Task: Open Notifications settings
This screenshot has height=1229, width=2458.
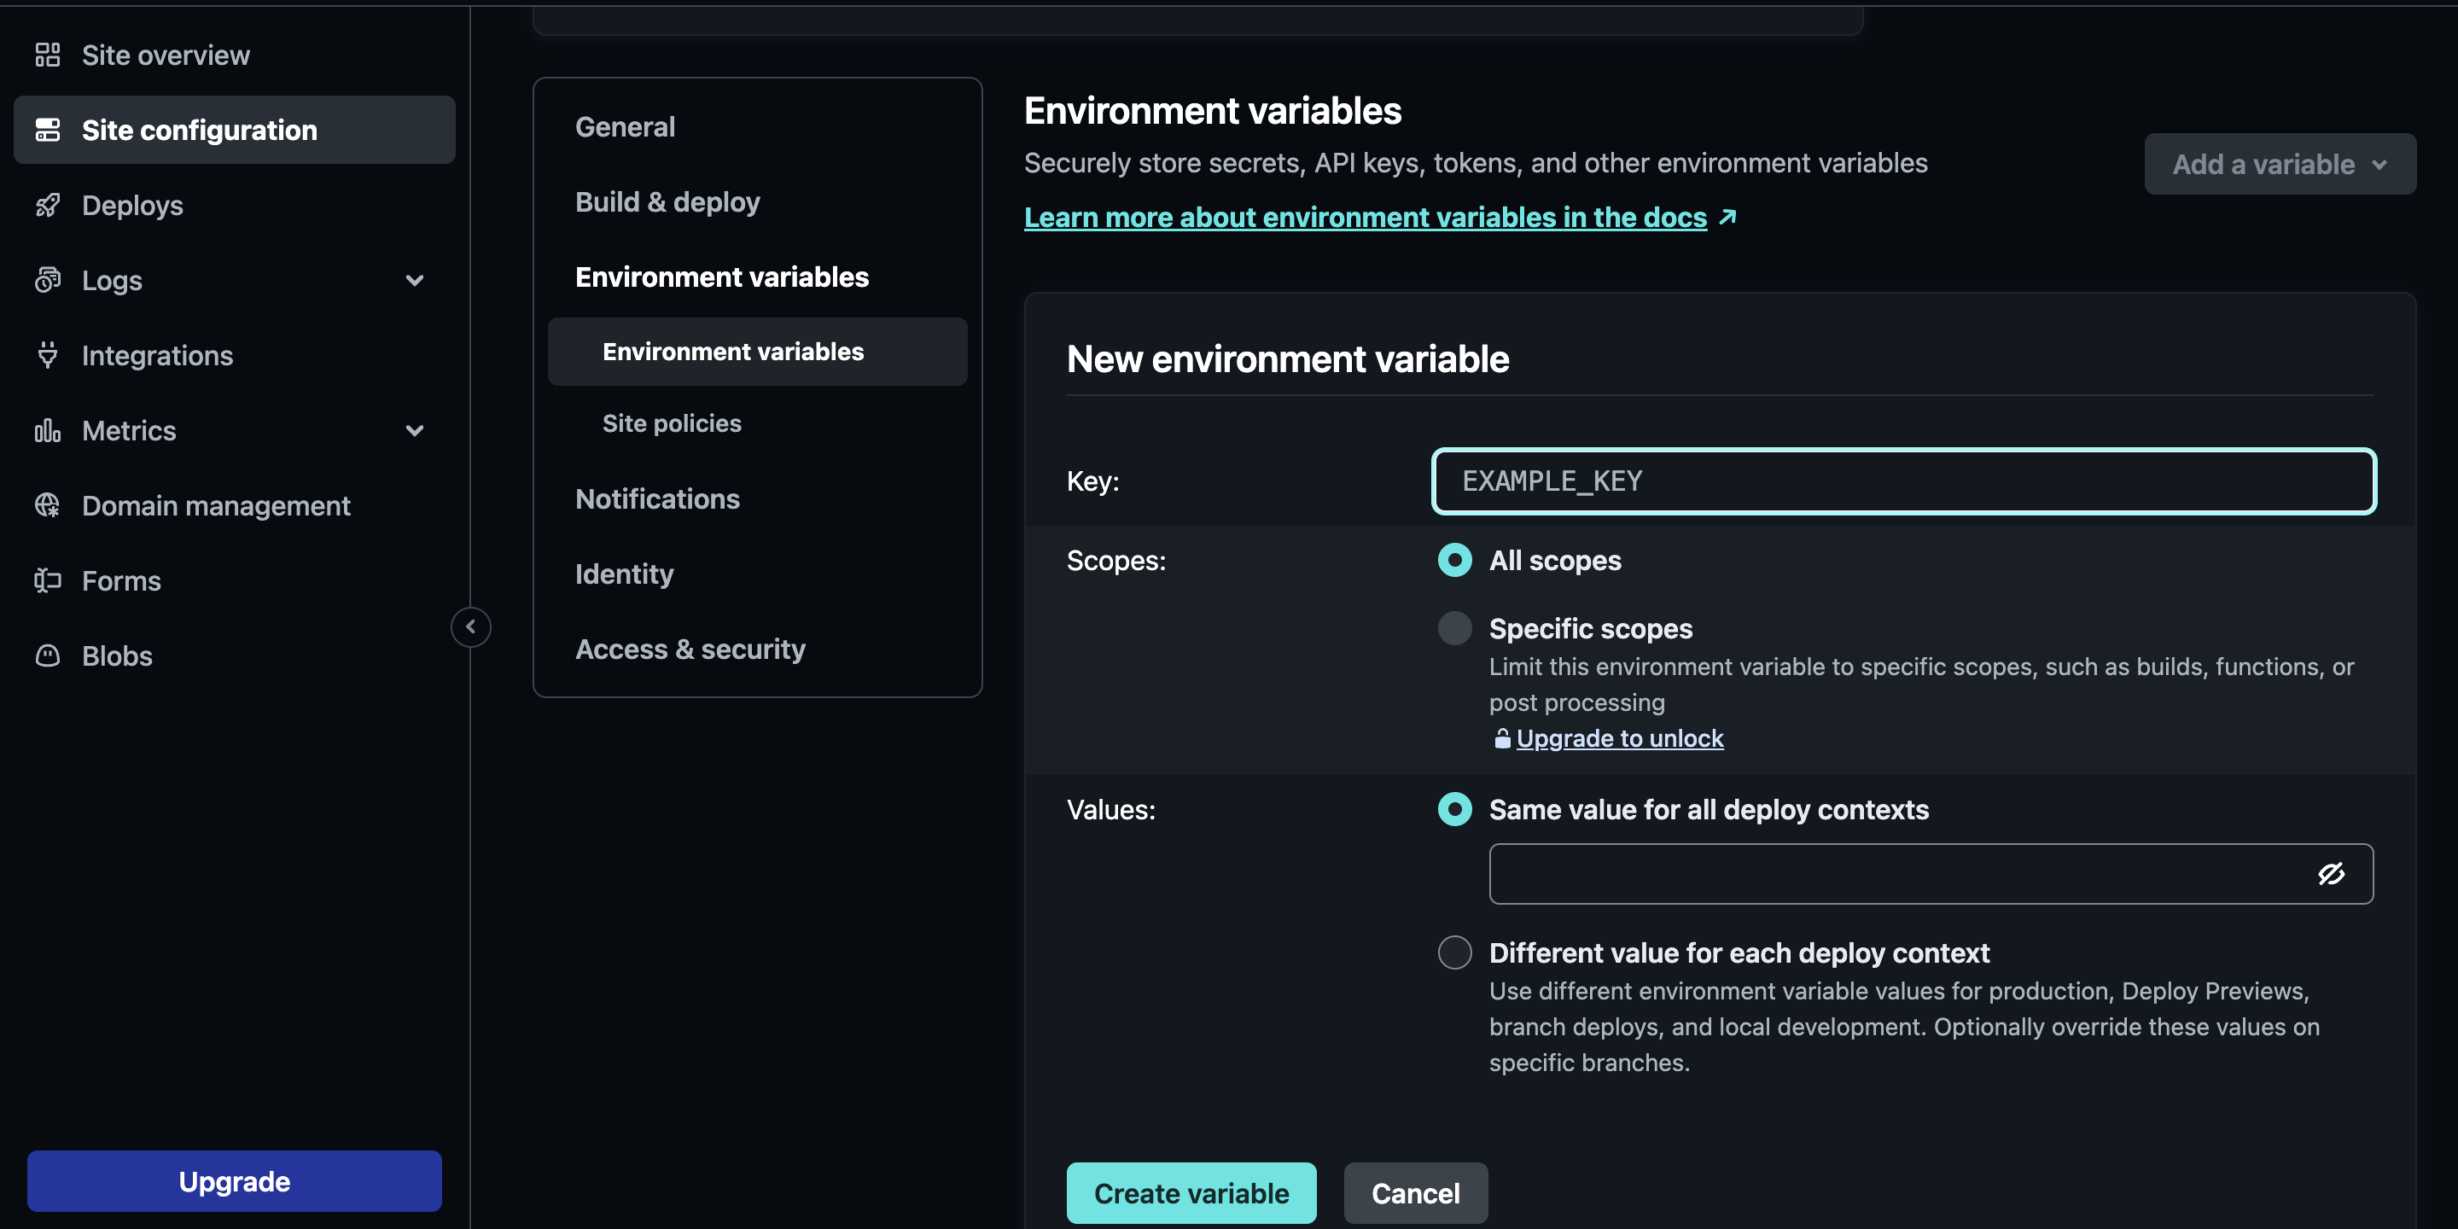Action: click(x=657, y=499)
